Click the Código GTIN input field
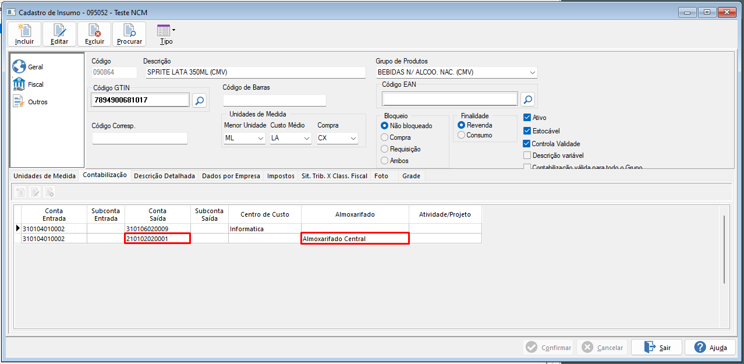The width and height of the screenshot is (744, 364). click(x=141, y=100)
